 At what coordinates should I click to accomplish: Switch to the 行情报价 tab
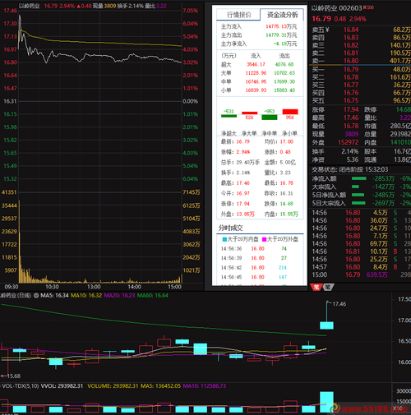[238, 15]
